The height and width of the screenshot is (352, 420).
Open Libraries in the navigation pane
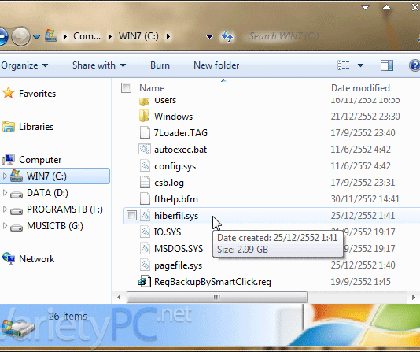click(x=36, y=127)
